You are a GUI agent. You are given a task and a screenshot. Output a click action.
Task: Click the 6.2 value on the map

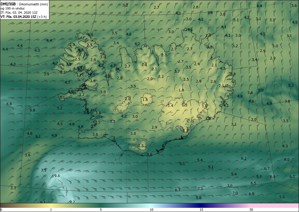tap(244, 158)
